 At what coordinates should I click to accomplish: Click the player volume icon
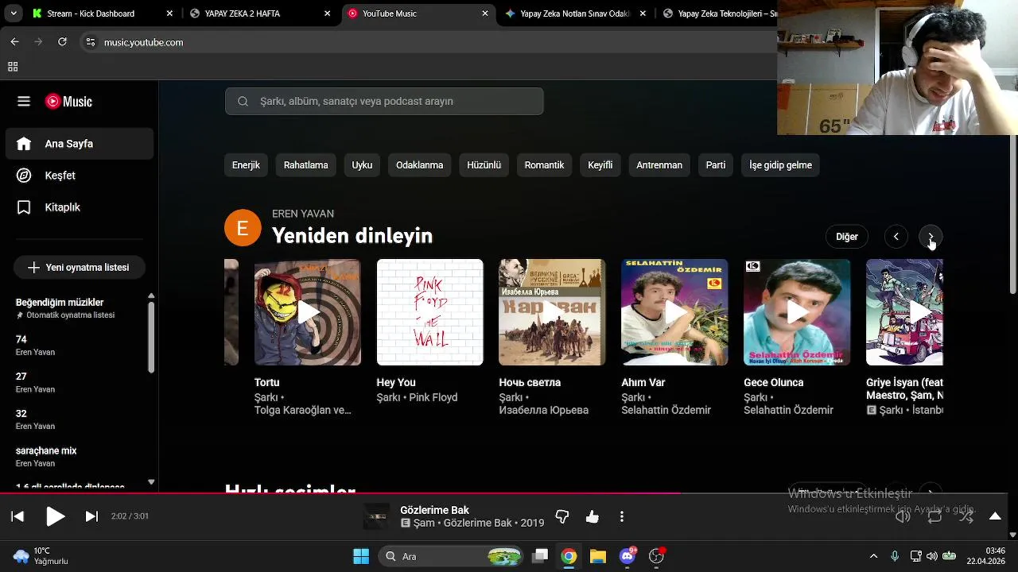point(903,516)
